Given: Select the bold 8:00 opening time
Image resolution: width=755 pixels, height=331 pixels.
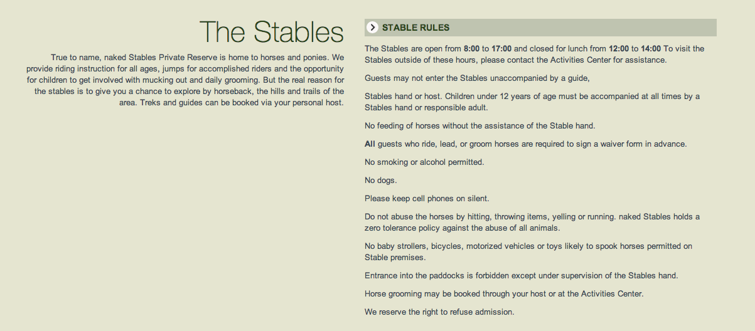Looking at the screenshot, I should 471,48.
